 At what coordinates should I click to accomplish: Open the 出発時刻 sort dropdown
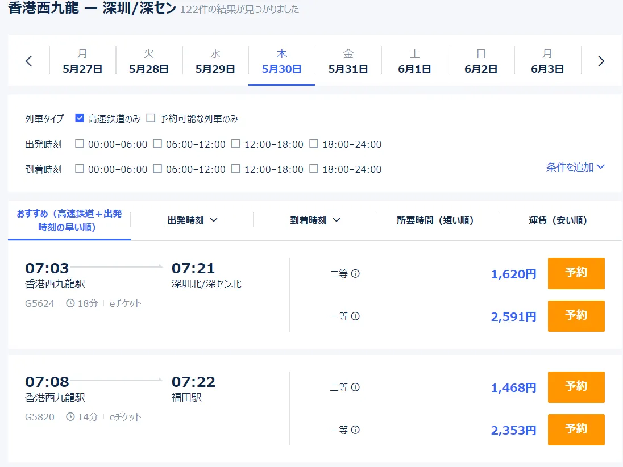click(192, 220)
